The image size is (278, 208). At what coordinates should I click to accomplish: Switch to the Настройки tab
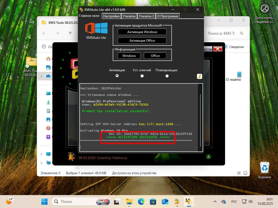click(111, 16)
